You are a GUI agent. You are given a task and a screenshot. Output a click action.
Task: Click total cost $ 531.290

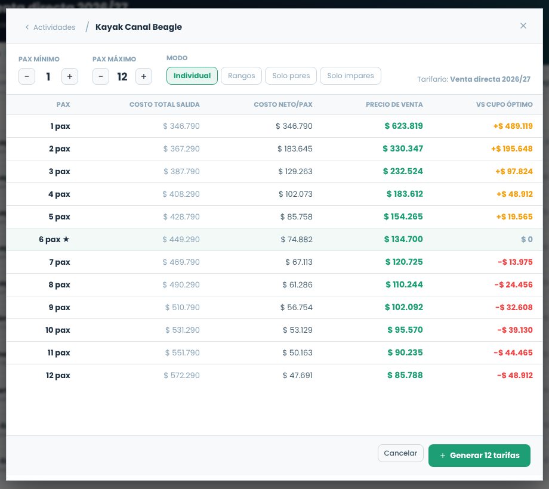[183, 330]
